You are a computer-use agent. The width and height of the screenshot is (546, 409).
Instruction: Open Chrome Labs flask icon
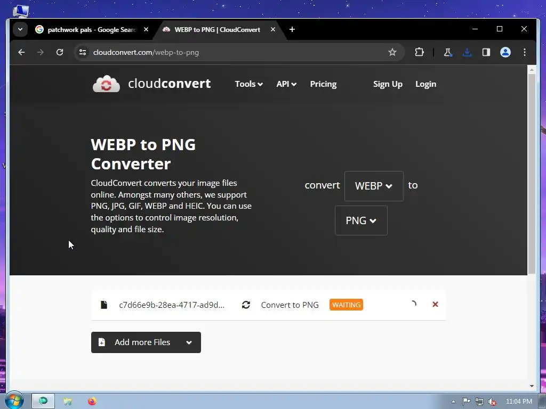pos(447,52)
